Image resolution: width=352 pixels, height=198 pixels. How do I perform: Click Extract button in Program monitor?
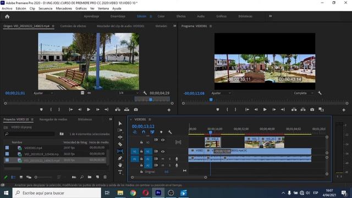pyautogui.click(x=303, y=109)
